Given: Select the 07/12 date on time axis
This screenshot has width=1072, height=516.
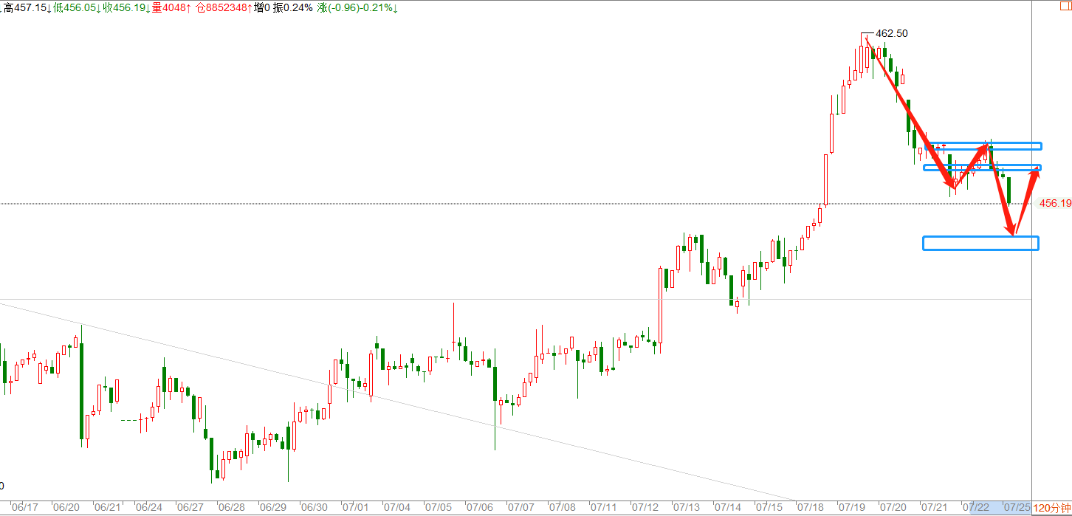Looking at the screenshot, I should coord(646,508).
